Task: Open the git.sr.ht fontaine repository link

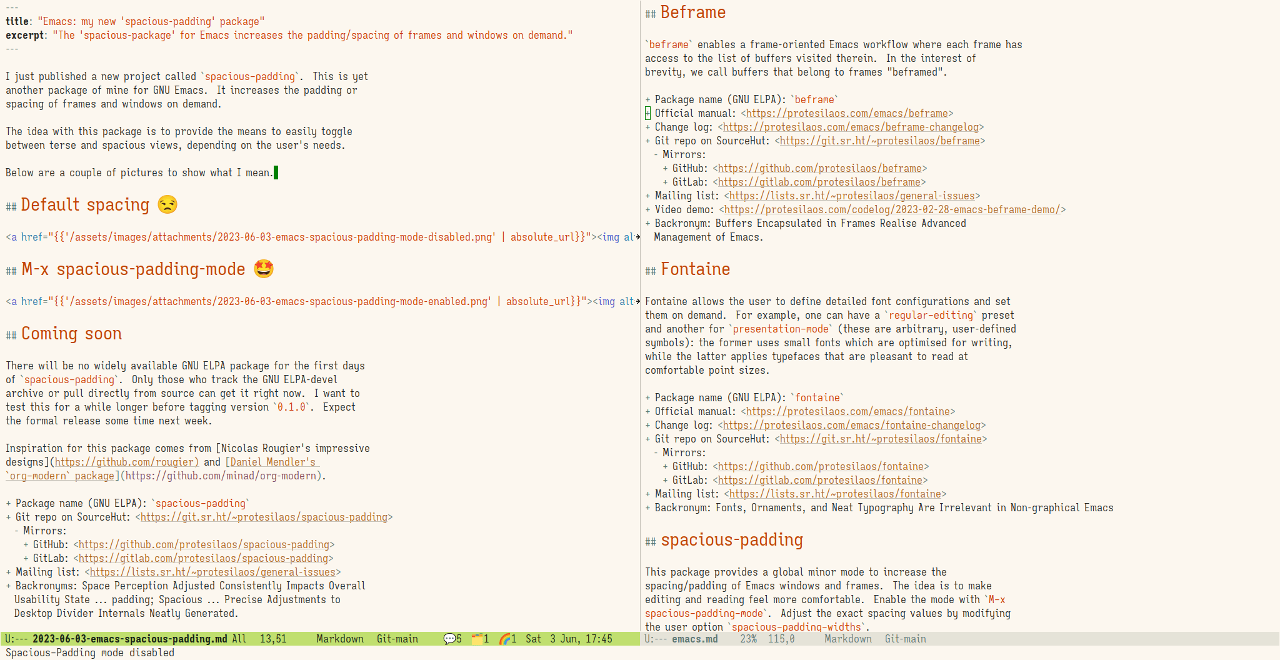Action: (x=881, y=439)
